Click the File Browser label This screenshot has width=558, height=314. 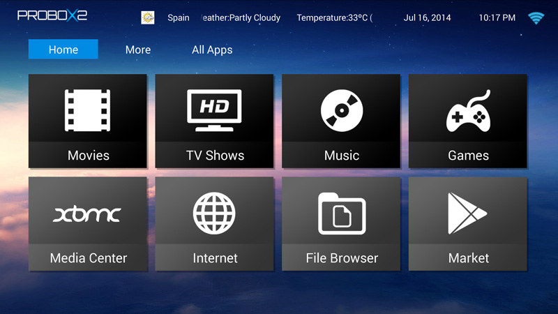click(x=342, y=257)
